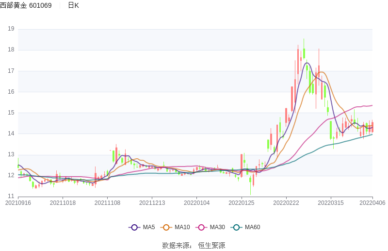Screen dimensions: 388x251
Task: Pick the 20220222 date axis label
Action: 286,203
